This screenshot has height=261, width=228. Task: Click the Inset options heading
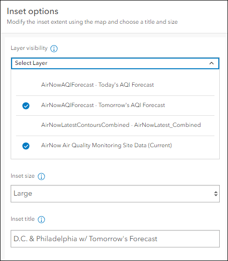click(x=32, y=12)
